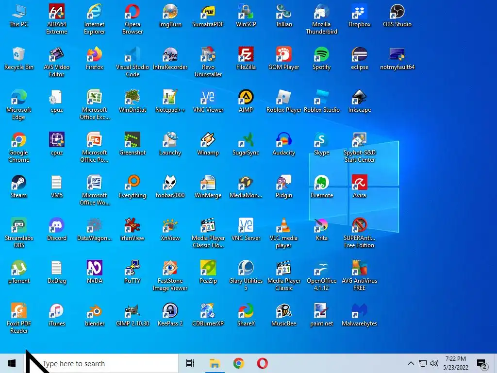Select the Mozilla Thunderbird icon
The height and width of the screenshot is (373, 497).
[321, 19]
